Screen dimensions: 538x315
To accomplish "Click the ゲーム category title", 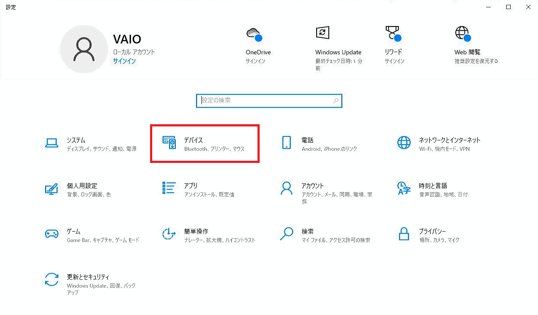I will (74, 232).
